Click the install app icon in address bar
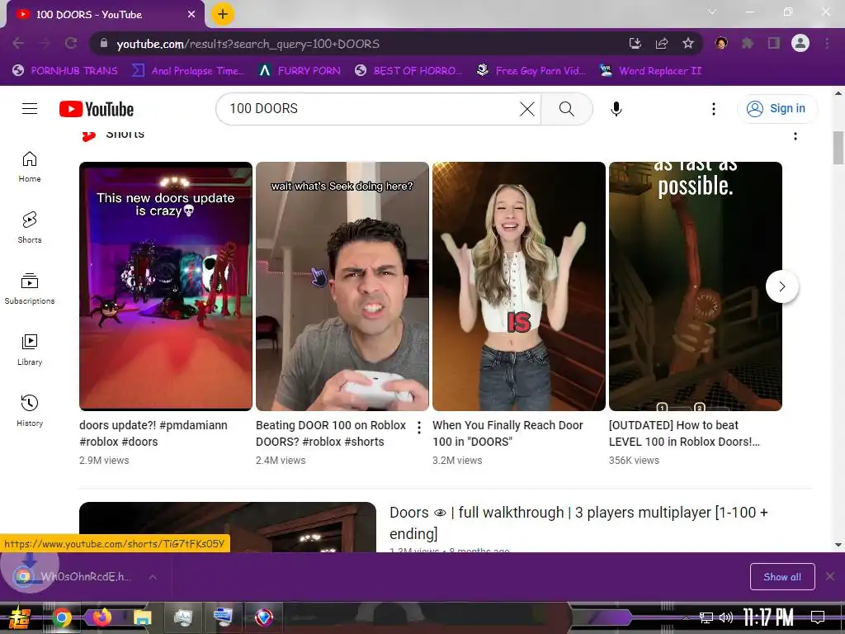 click(x=635, y=43)
